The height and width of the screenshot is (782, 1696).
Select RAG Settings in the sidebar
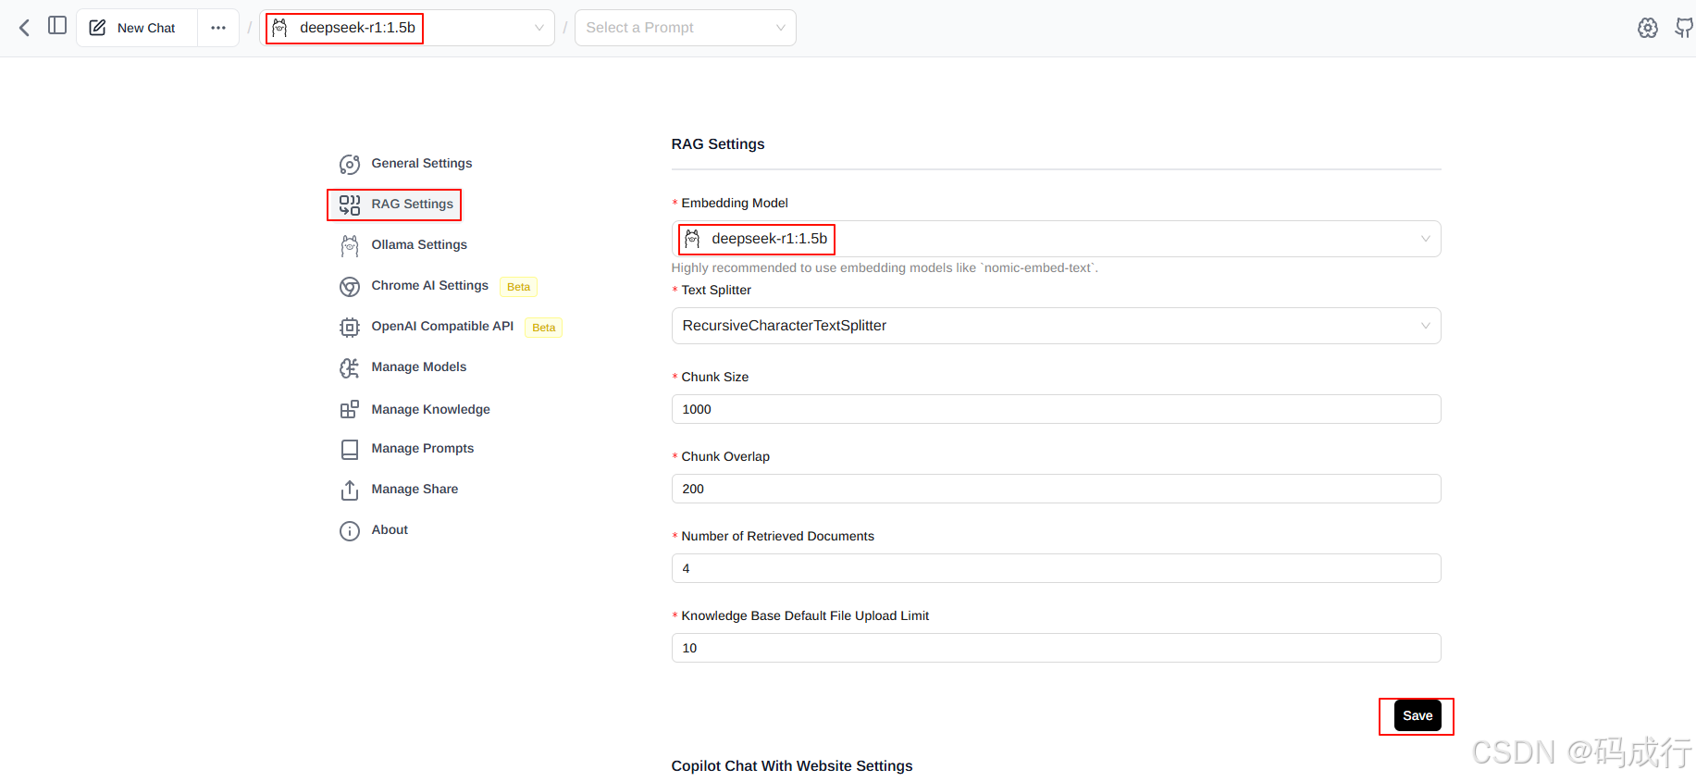point(396,205)
